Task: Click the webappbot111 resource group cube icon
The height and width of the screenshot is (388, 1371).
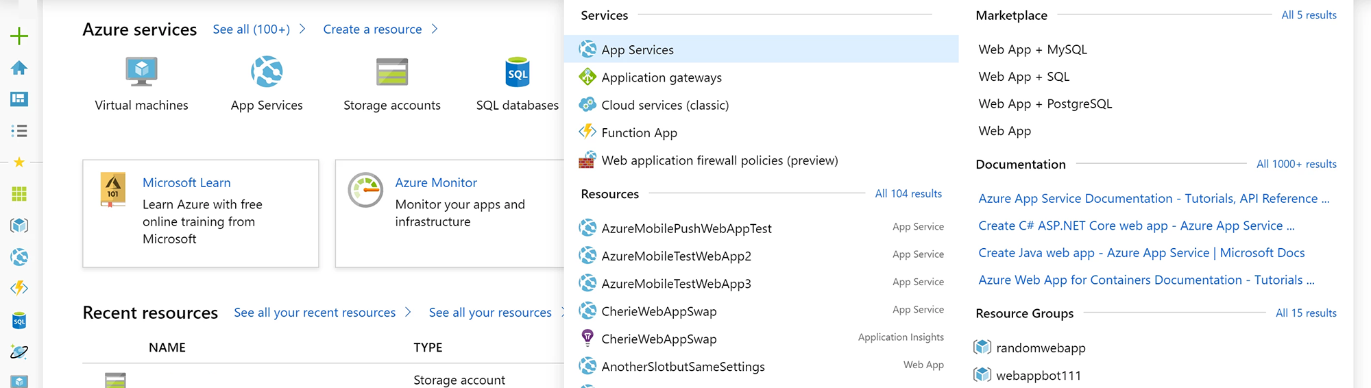Action: pos(982,374)
